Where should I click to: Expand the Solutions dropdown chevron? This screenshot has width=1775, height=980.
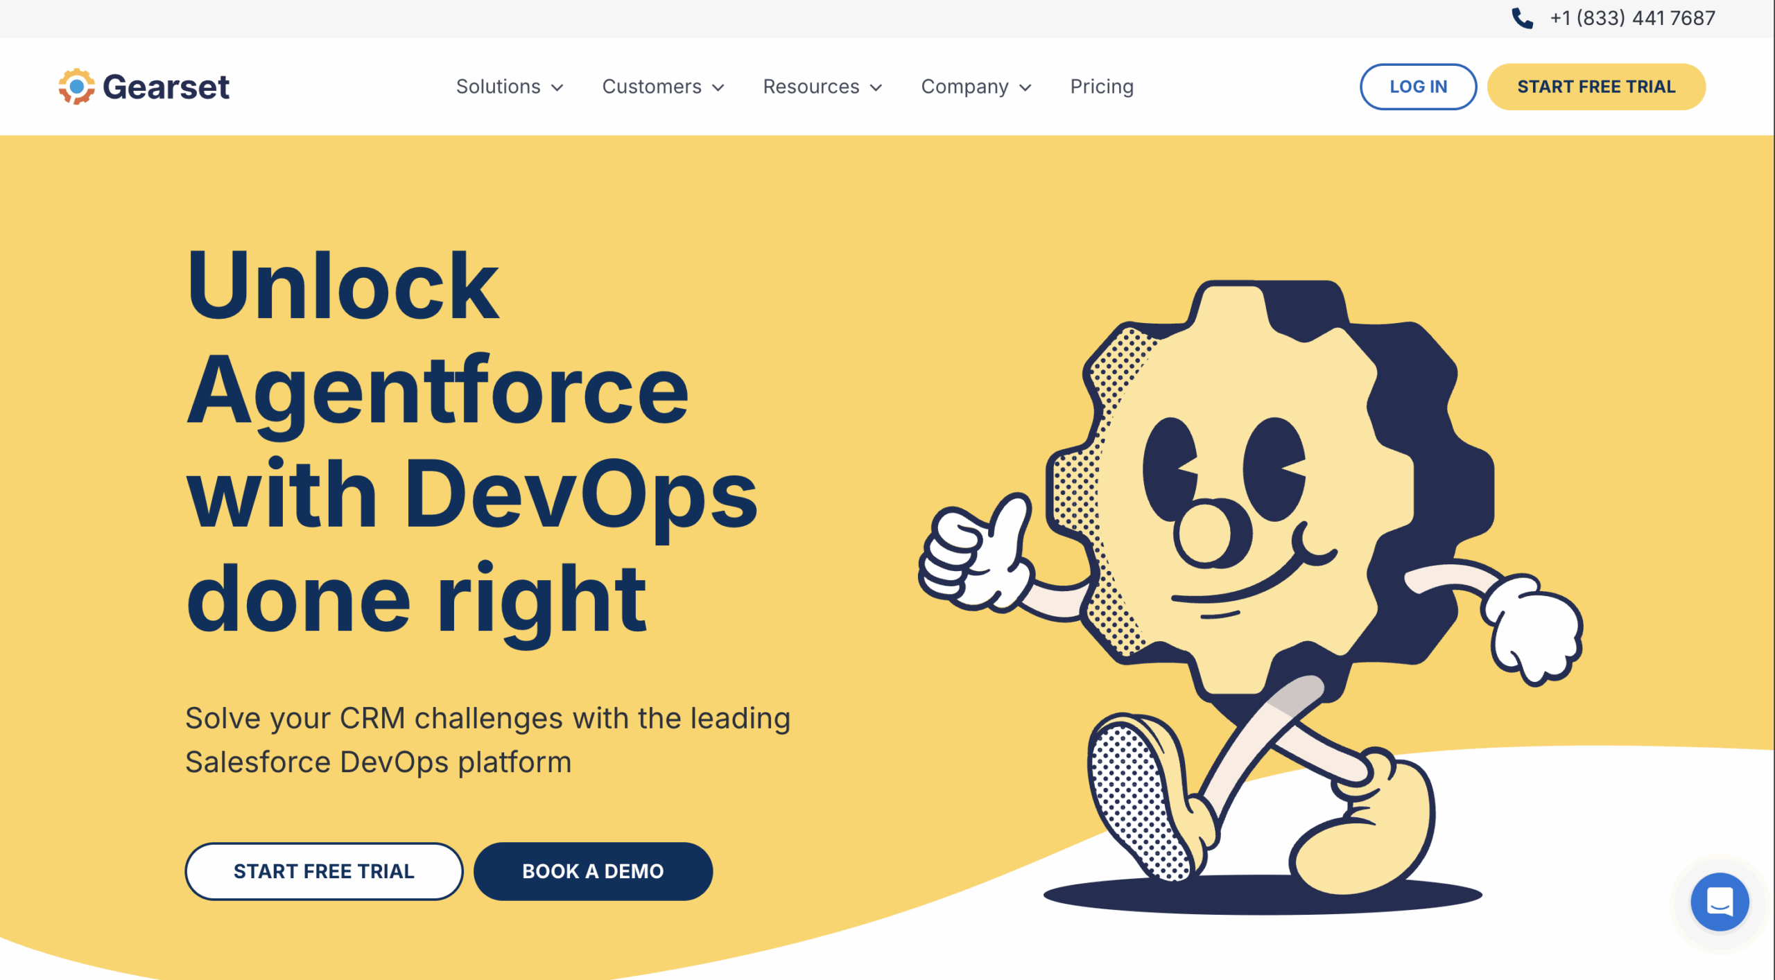pos(557,87)
